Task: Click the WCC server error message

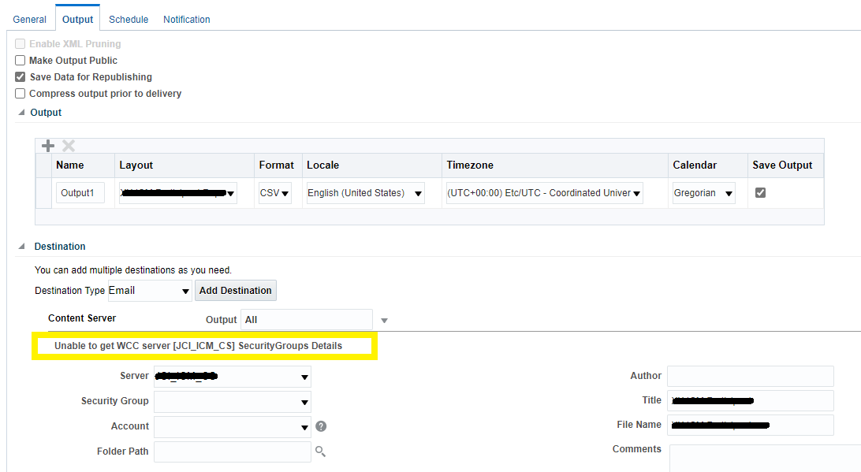Action: (198, 346)
